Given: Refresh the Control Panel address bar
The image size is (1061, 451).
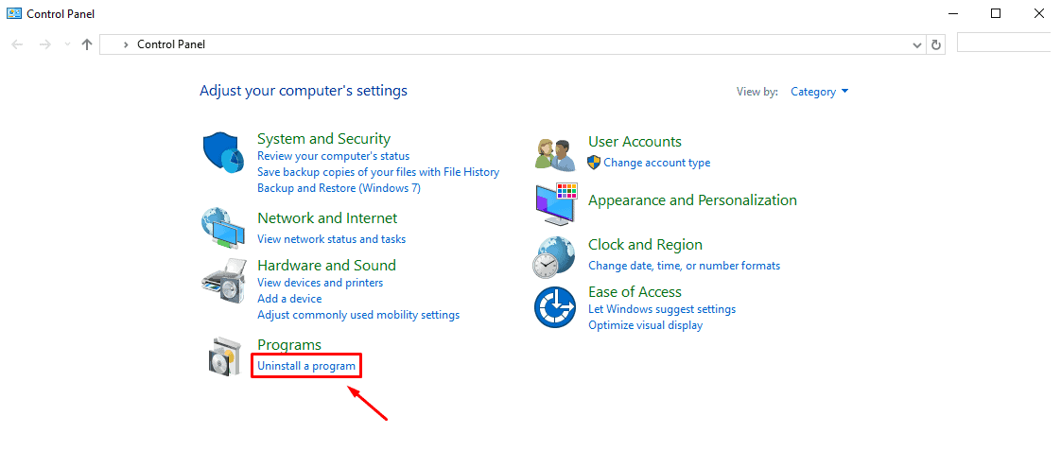Looking at the screenshot, I should (x=936, y=44).
